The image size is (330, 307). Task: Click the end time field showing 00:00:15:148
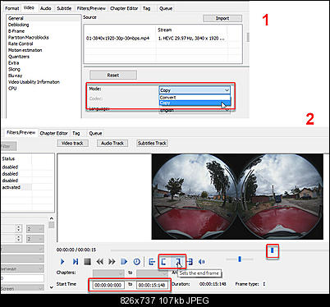tap(152, 285)
